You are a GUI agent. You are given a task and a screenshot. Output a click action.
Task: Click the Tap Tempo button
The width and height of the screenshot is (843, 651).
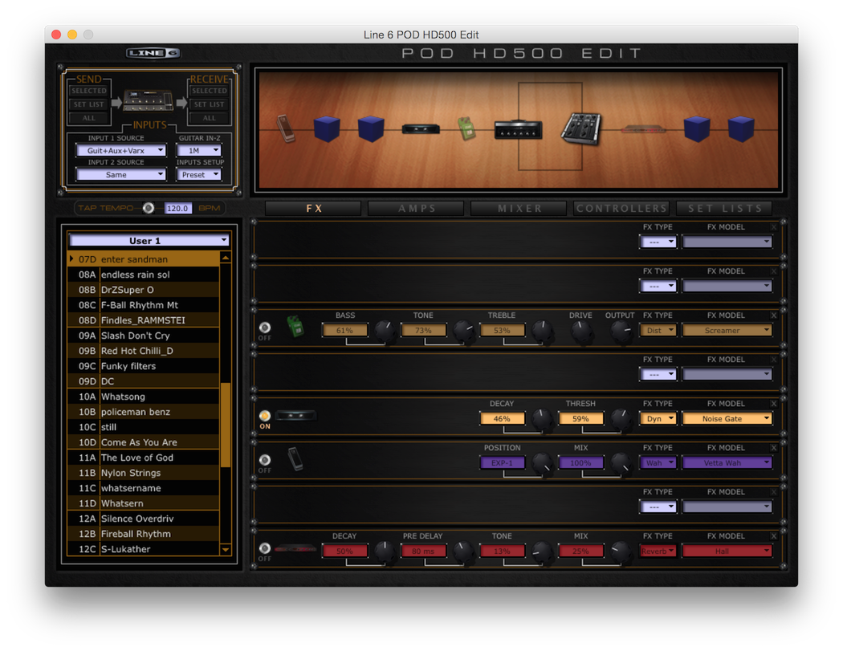coord(149,208)
